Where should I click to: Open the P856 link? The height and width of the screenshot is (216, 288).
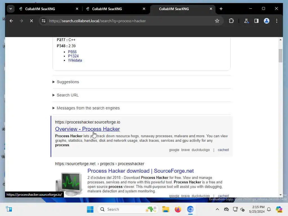[72, 52]
